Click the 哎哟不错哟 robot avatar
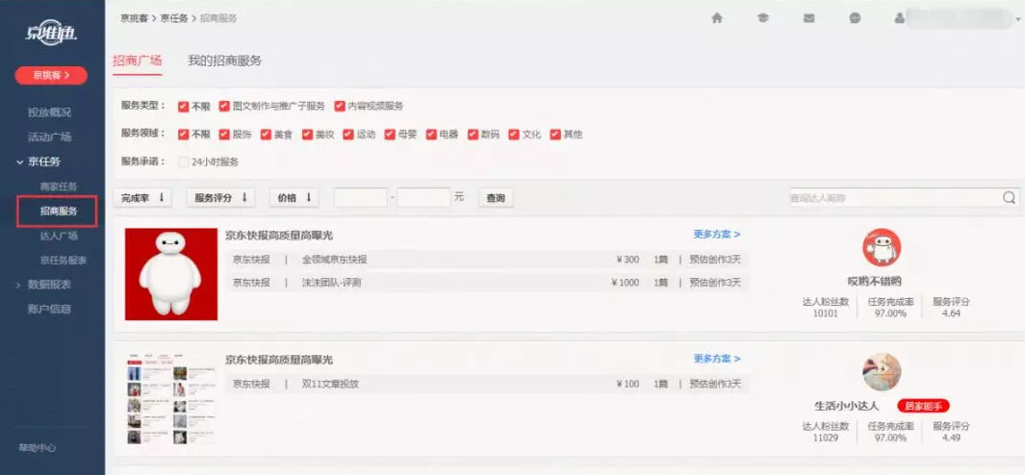The height and width of the screenshot is (475, 1025). pyautogui.click(x=882, y=247)
